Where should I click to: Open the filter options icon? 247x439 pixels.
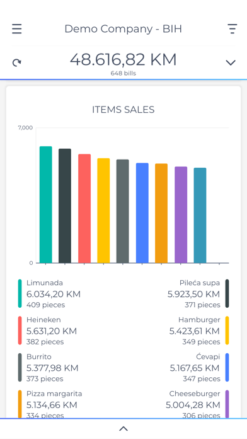(232, 29)
